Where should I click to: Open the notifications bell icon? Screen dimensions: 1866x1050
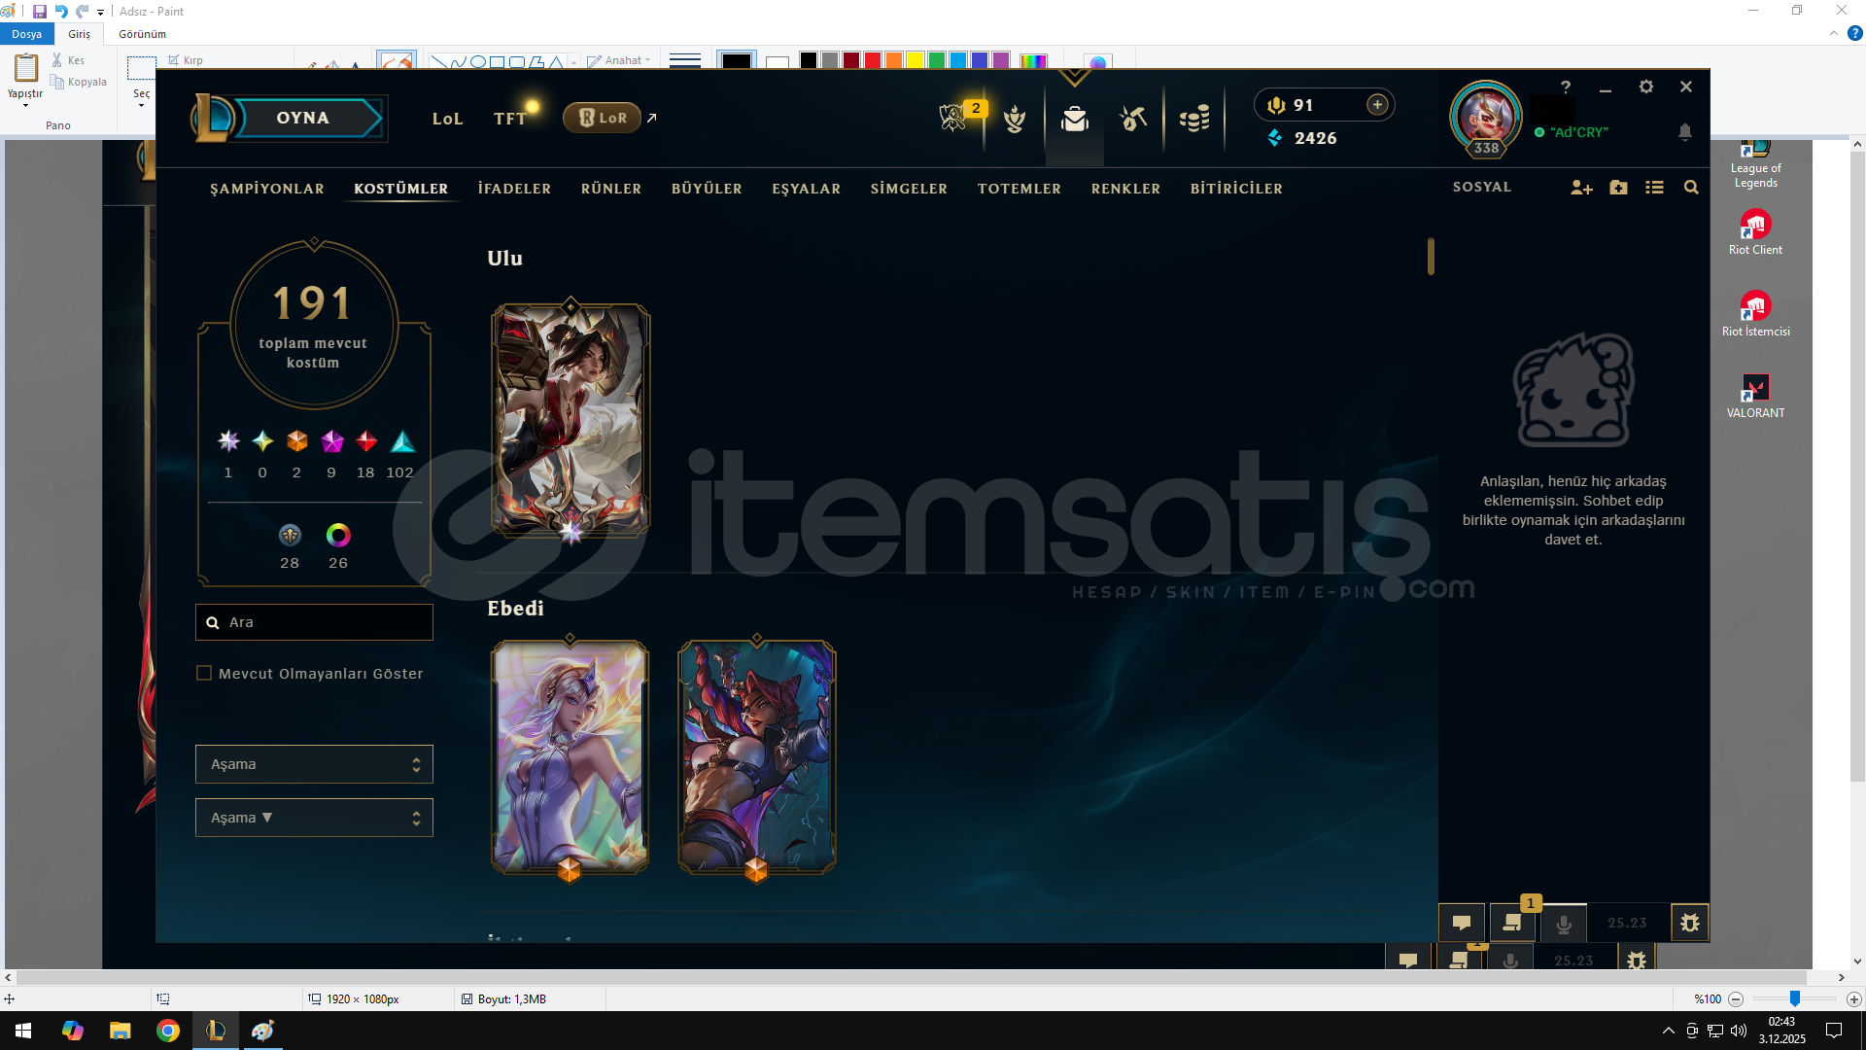tap(1685, 132)
